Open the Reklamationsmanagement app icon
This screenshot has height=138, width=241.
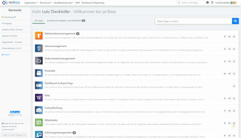click(39, 36)
